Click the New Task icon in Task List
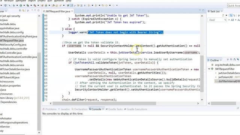 pyautogui.click(x=223, y=15)
